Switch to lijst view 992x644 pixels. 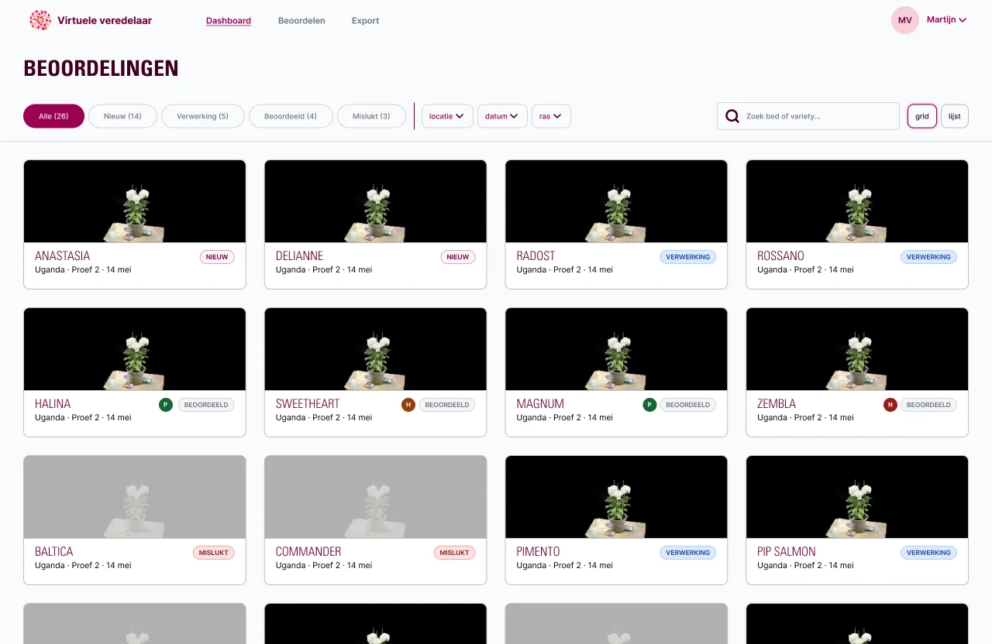pyautogui.click(x=955, y=116)
